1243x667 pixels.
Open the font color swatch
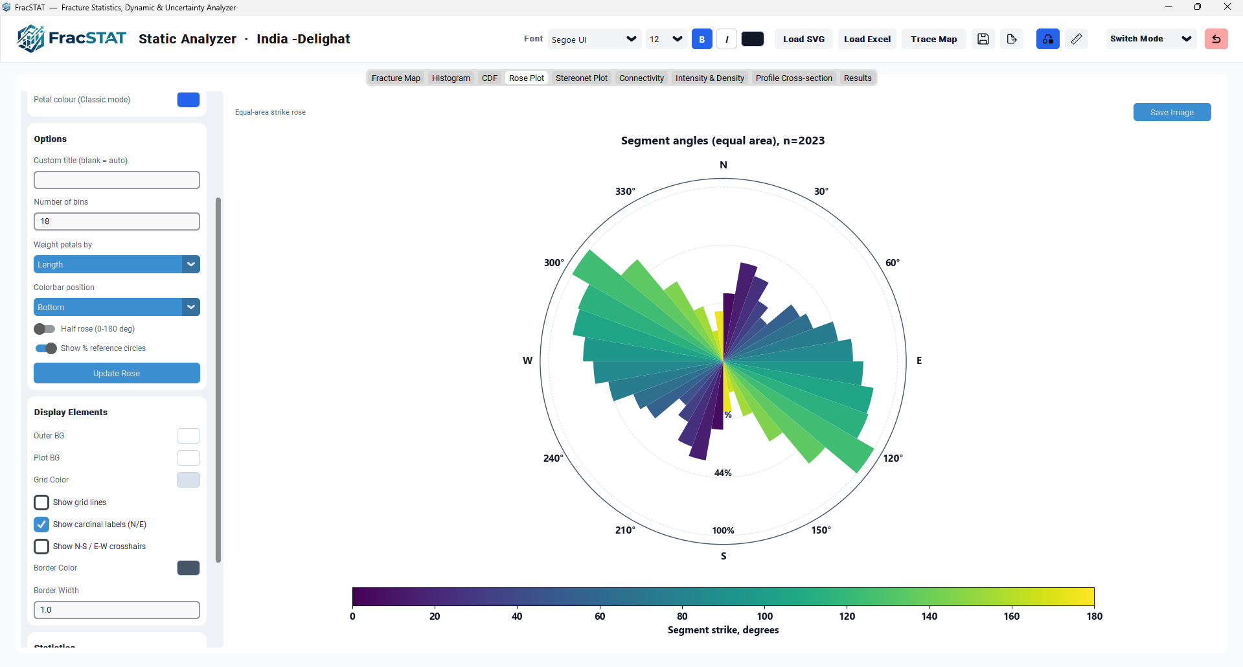(x=753, y=39)
